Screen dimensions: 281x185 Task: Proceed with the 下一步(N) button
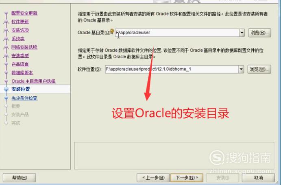pos(187,178)
